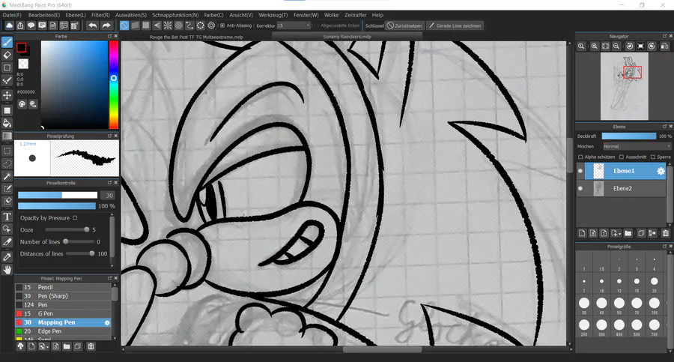Click the Undo arrow in toolbar
The width and height of the screenshot is (674, 362).
(x=92, y=25)
